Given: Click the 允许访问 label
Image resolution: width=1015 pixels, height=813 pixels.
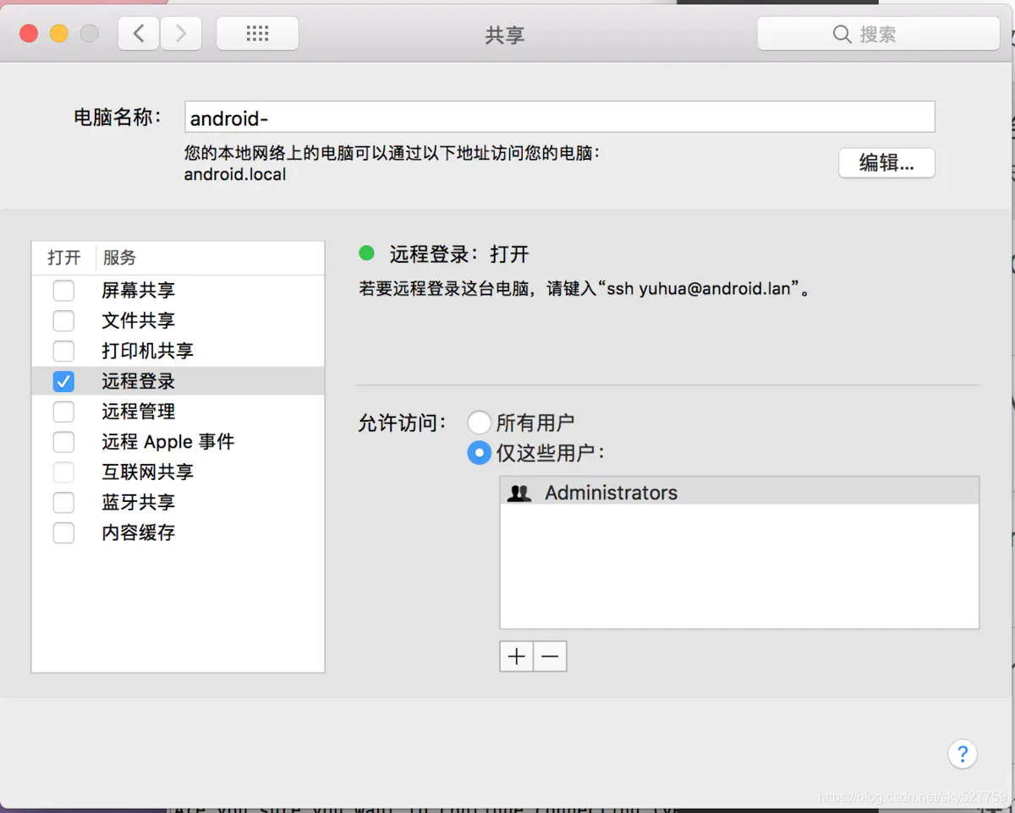Looking at the screenshot, I should click(x=402, y=423).
